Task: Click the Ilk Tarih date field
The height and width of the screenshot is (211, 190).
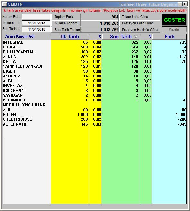Action: [x=36, y=23]
